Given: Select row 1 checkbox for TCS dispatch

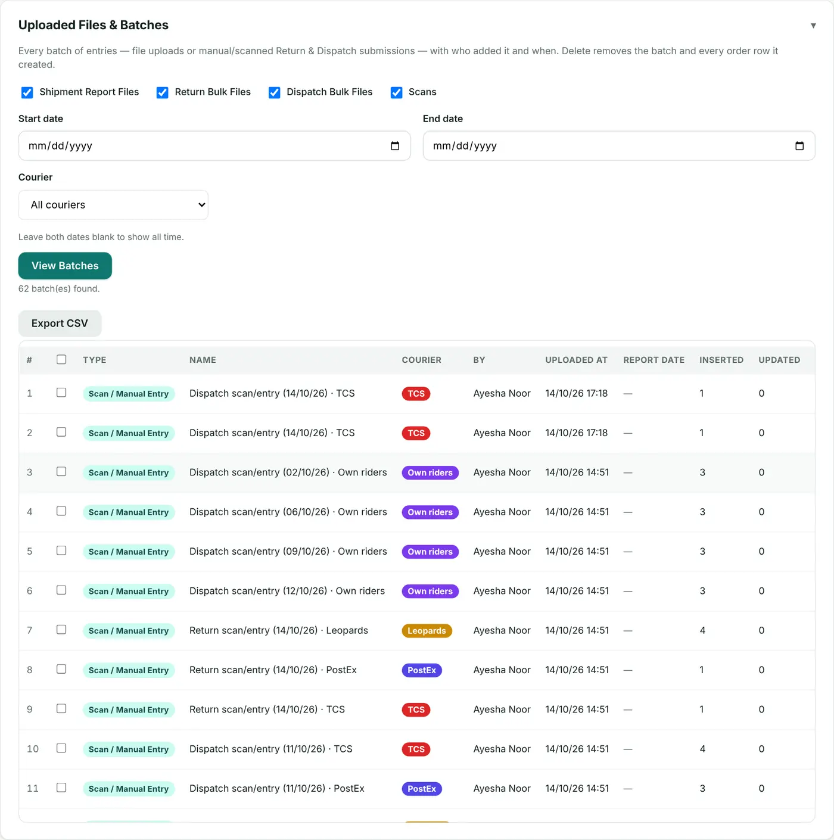Looking at the screenshot, I should click(x=61, y=393).
